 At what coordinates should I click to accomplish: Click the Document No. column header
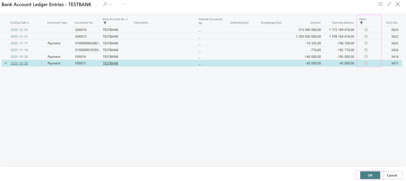click(84, 22)
